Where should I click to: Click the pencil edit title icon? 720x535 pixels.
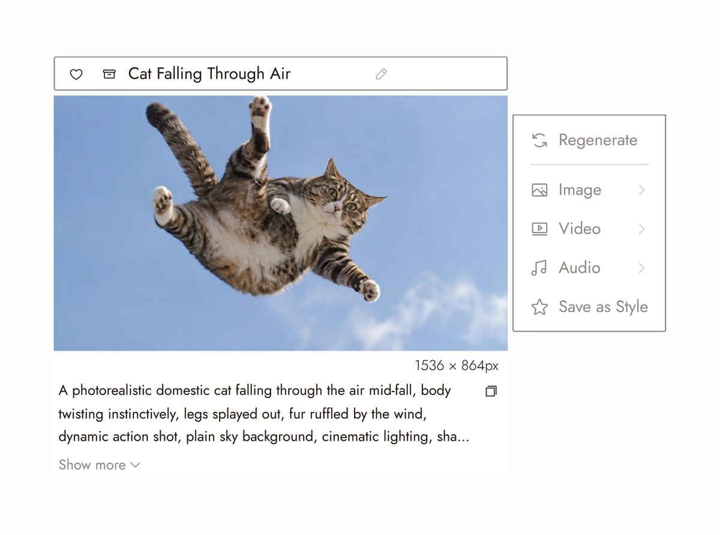381,74
